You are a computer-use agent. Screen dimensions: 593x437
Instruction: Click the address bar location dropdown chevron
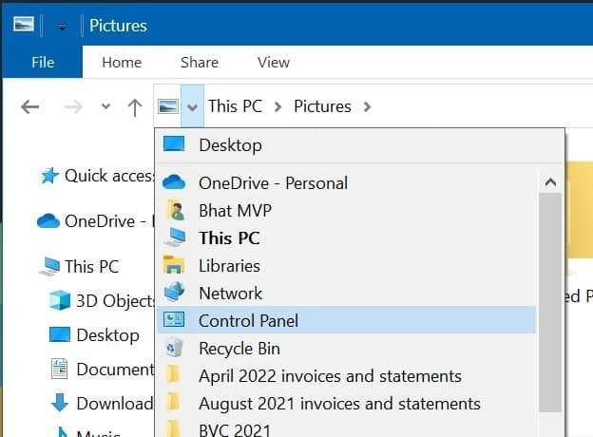pyautogui.click(x=192, y=106)
